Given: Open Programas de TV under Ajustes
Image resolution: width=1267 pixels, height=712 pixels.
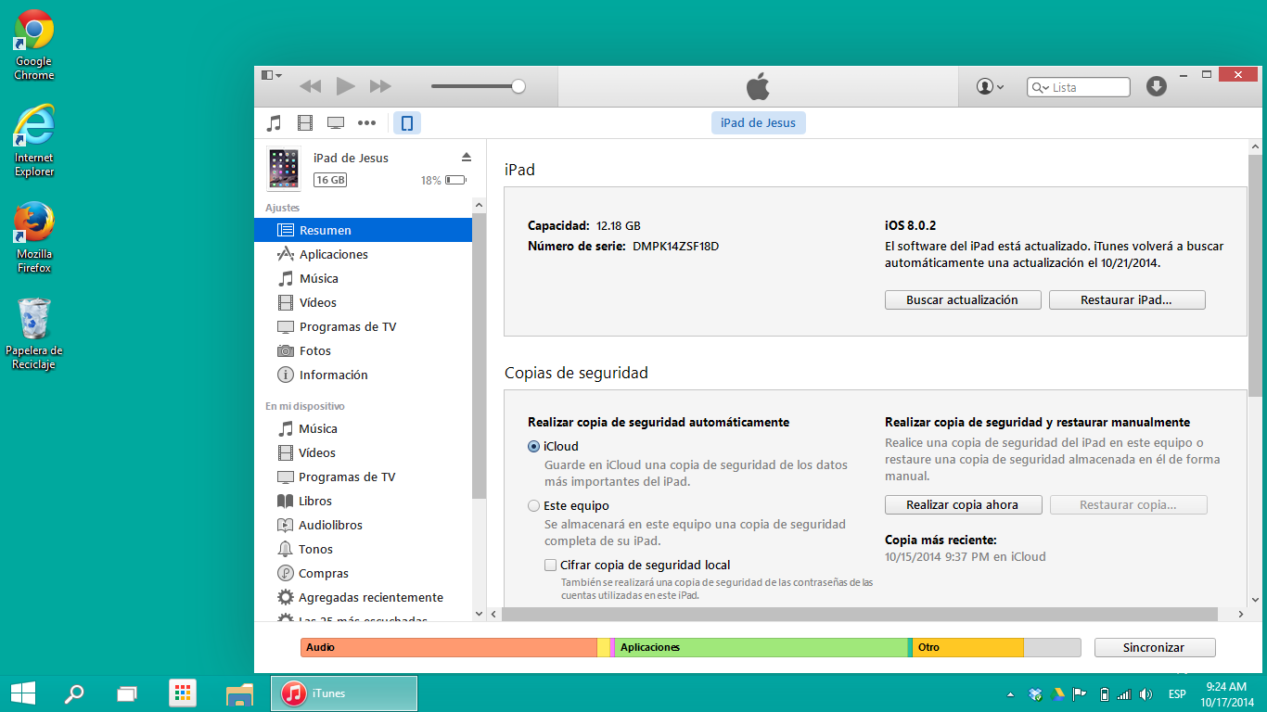Looking at the screenshot, I should 363,326.
